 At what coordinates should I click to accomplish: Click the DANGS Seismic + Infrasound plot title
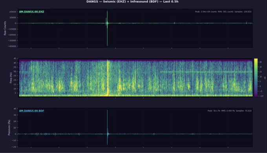pyautogui.click(x=132, y=2)
